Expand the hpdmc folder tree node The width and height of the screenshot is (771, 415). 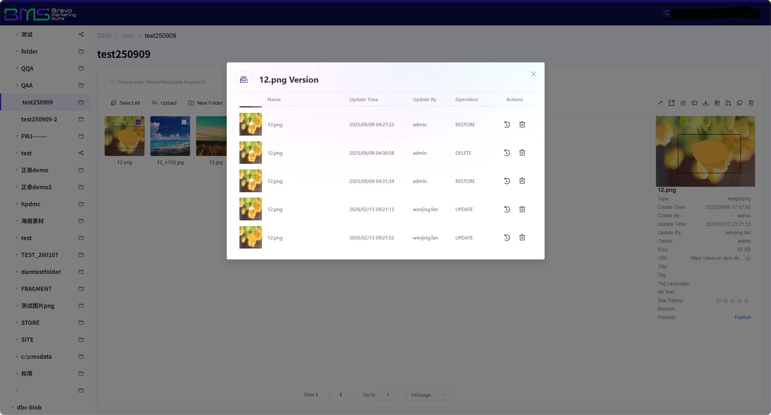[17, 204]
